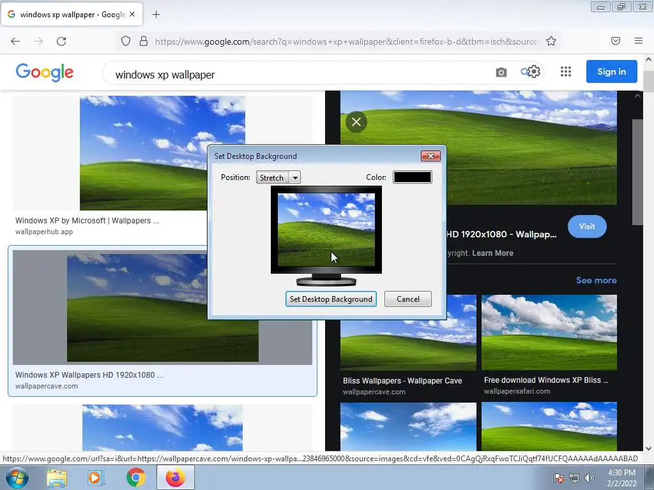Open the Firefox hamburger menu
The image size is (654, 490).
(639, 41)
